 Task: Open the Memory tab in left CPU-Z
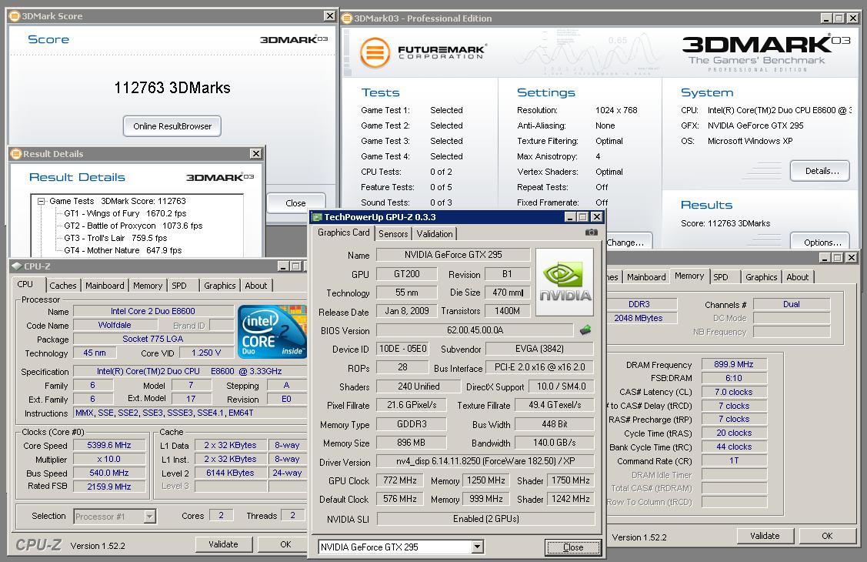147,286
